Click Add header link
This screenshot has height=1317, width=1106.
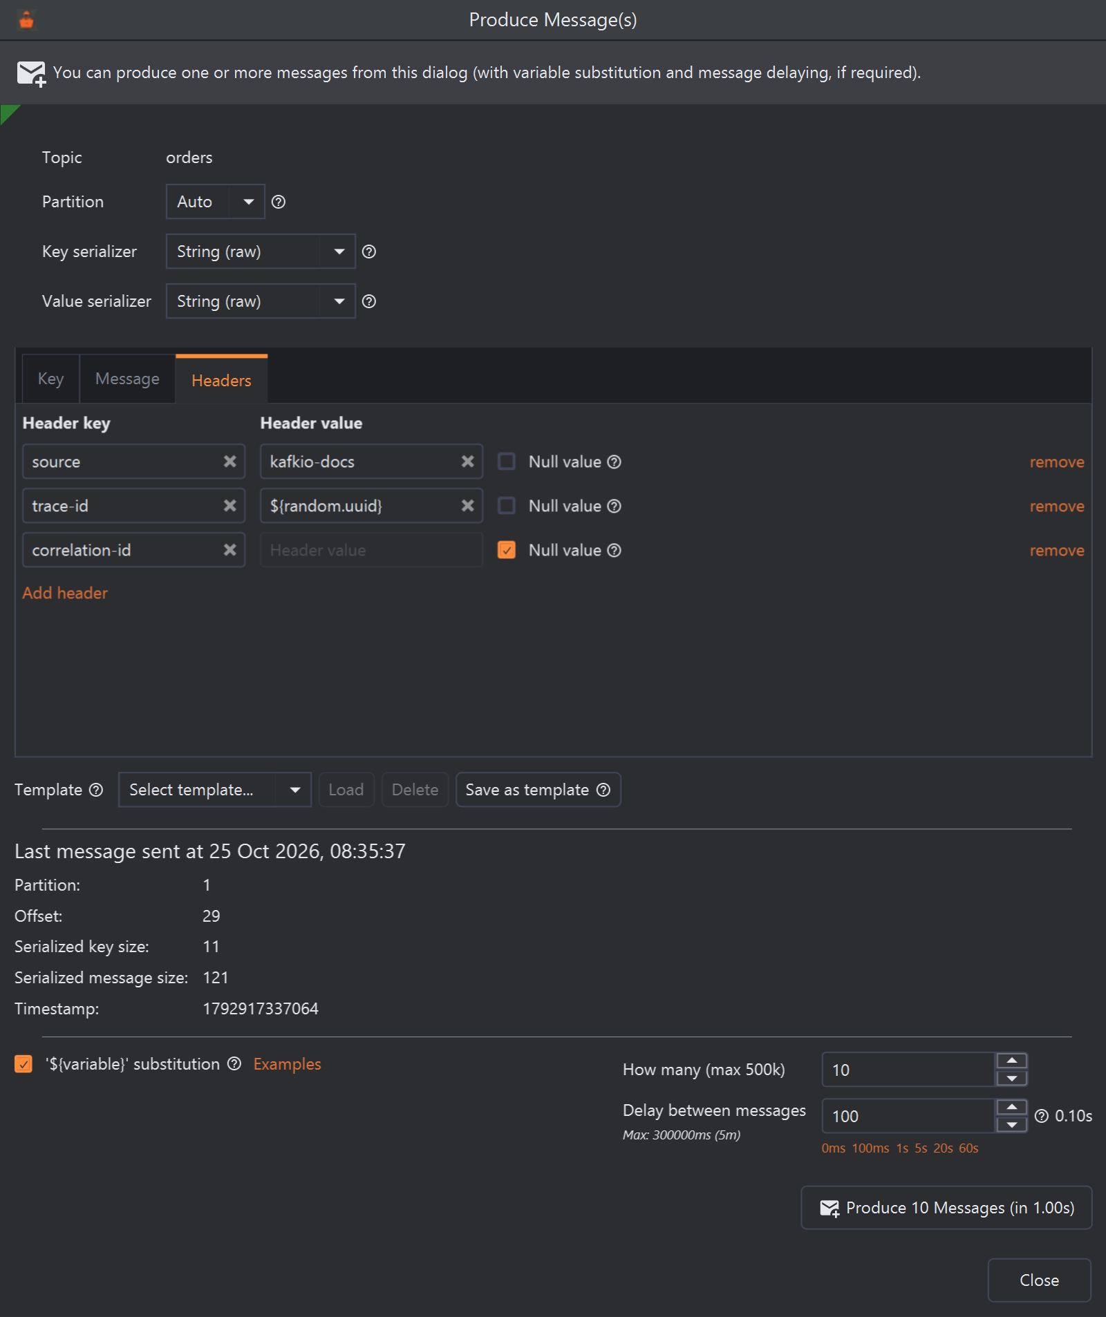coord(65,593)
